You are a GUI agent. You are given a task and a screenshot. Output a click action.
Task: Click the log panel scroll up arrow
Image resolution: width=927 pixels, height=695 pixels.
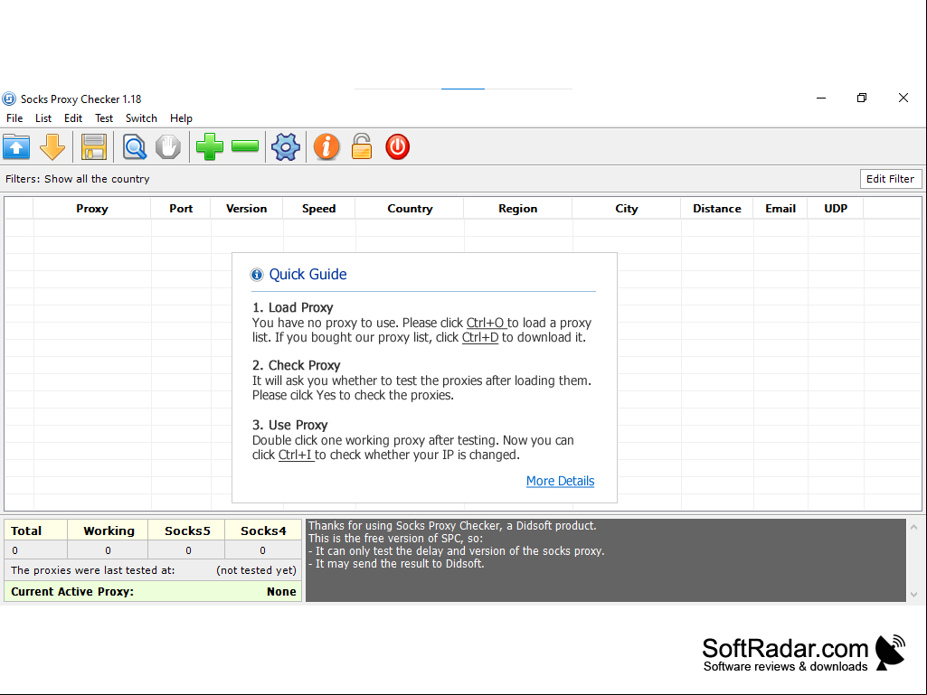914,527
